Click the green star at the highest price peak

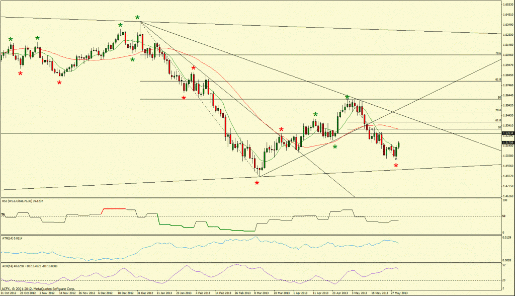(x=137, y=18)
